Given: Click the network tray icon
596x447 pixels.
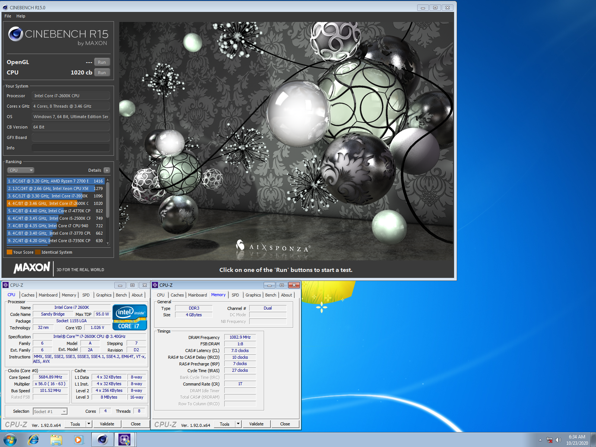Looking at the screenshot, I should (549, 440).
